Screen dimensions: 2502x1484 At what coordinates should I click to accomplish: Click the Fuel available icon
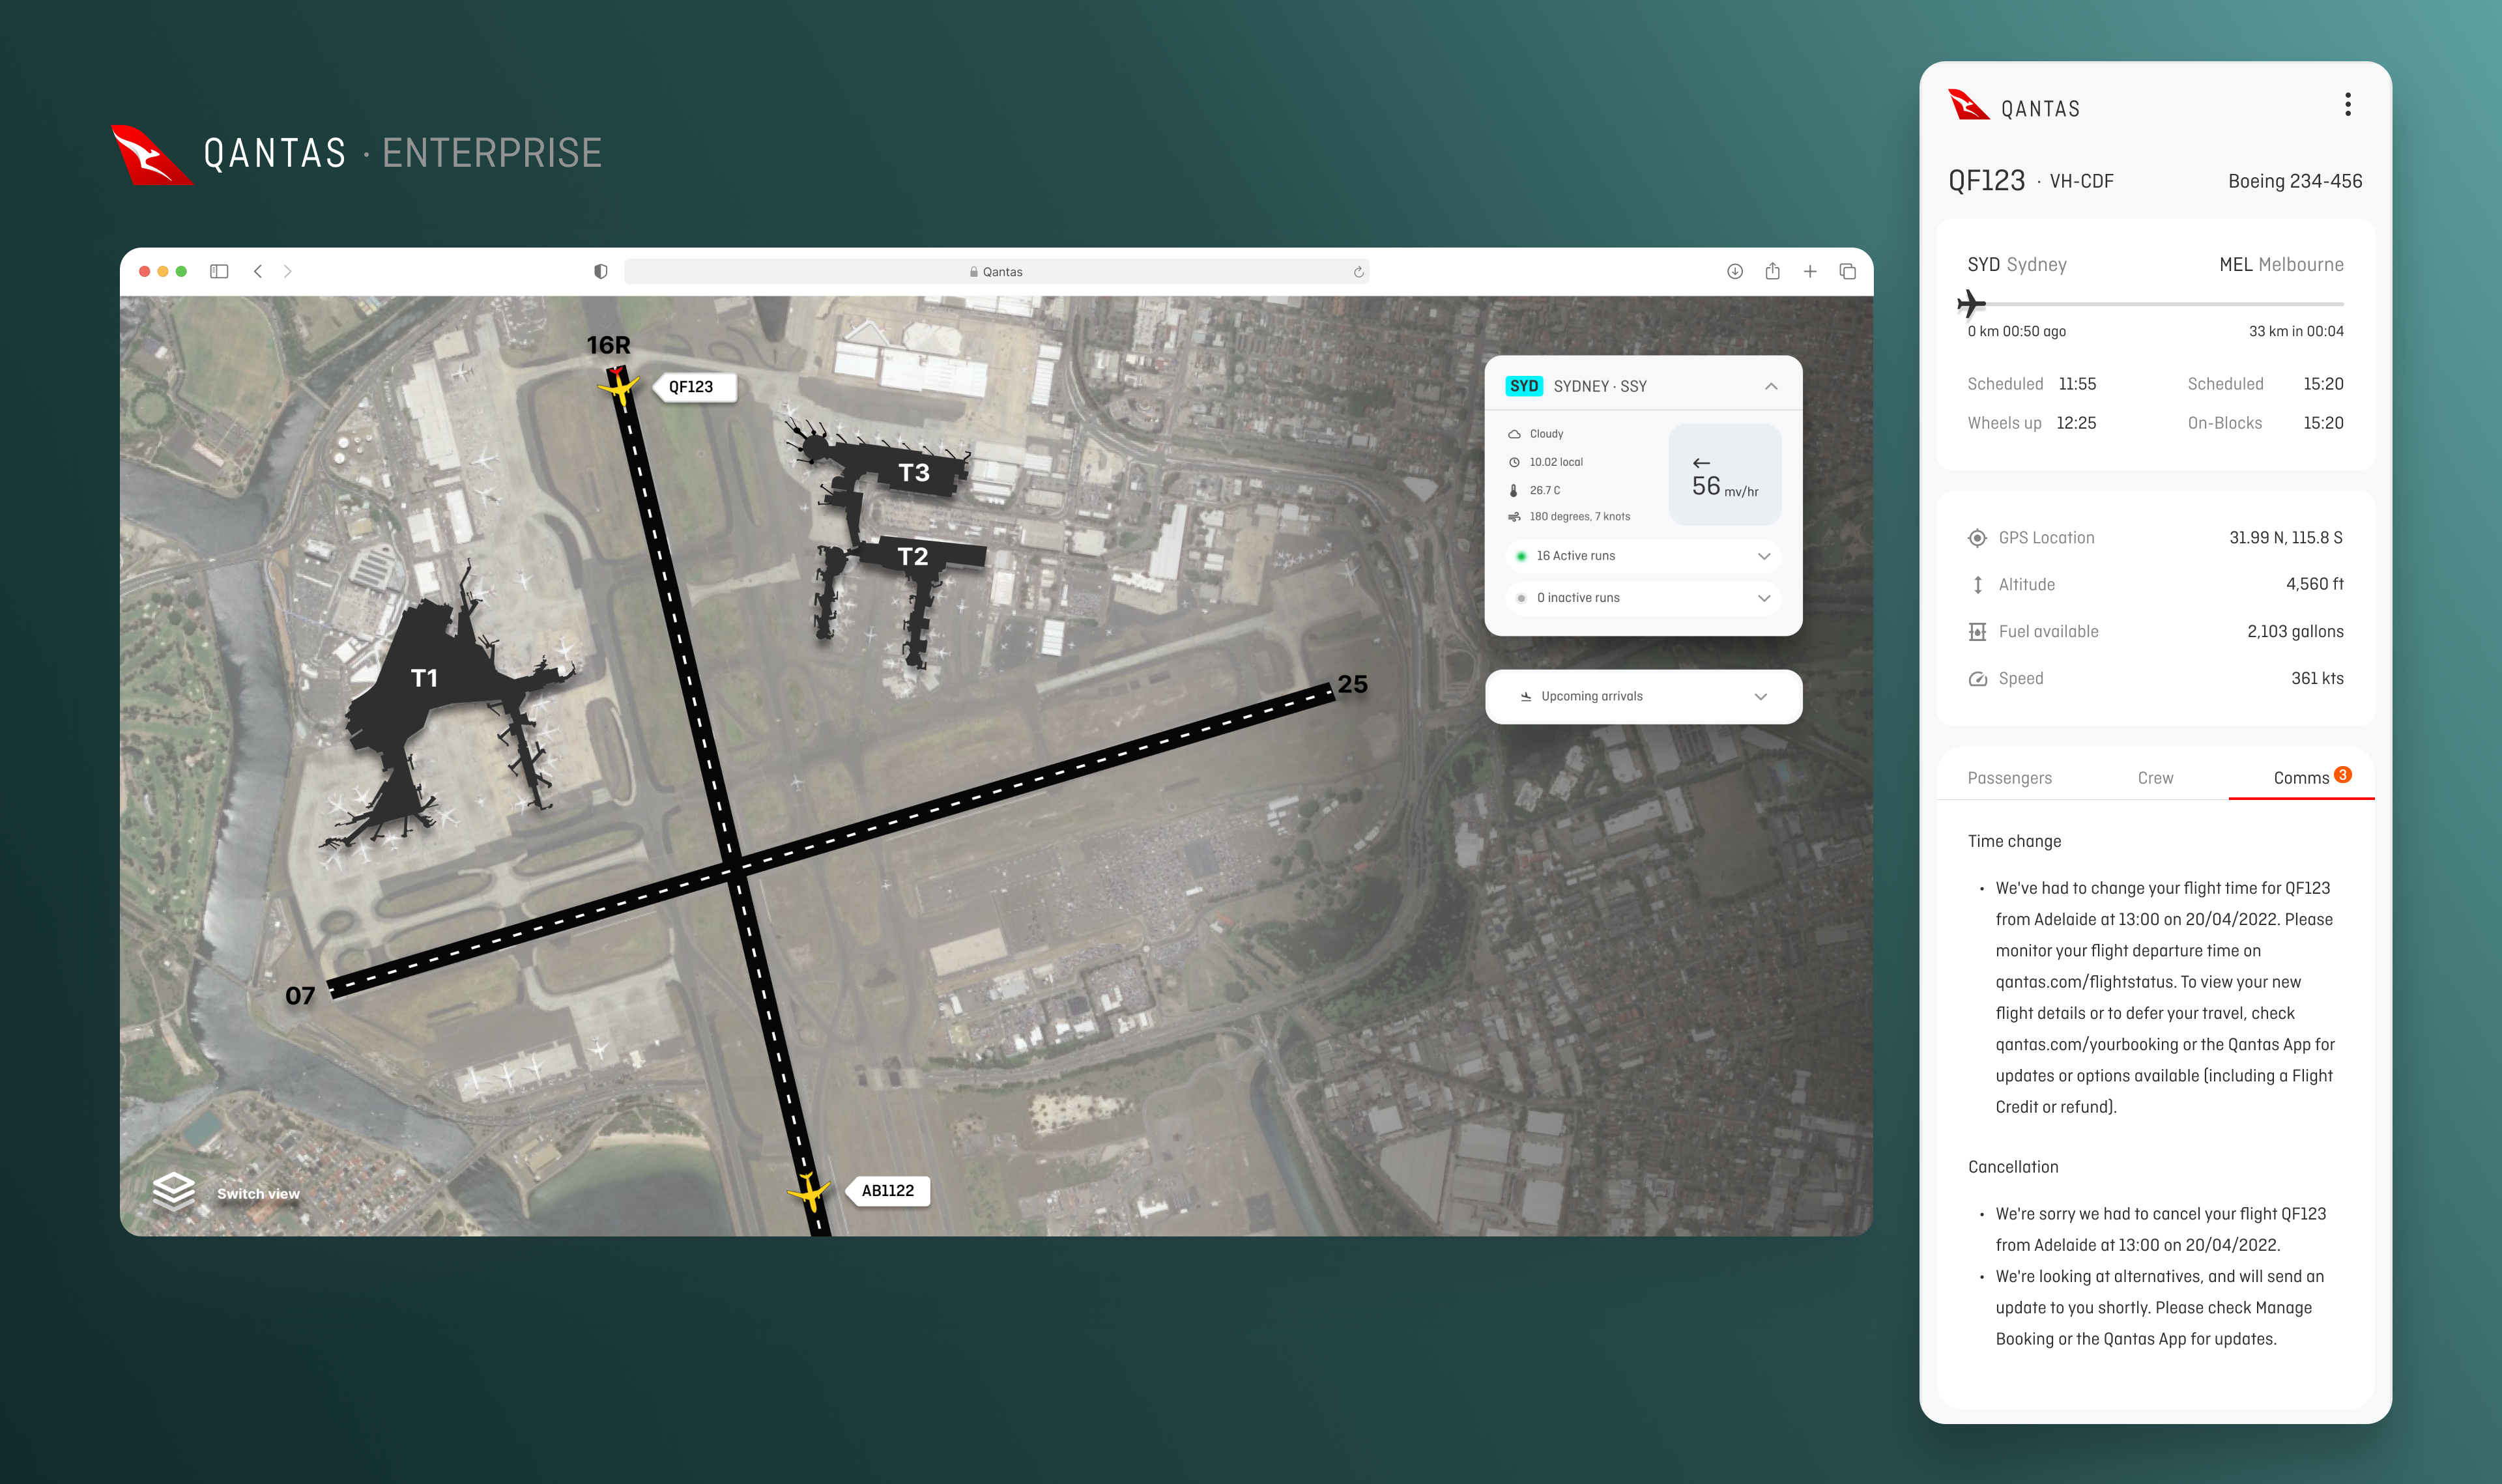1977,632
